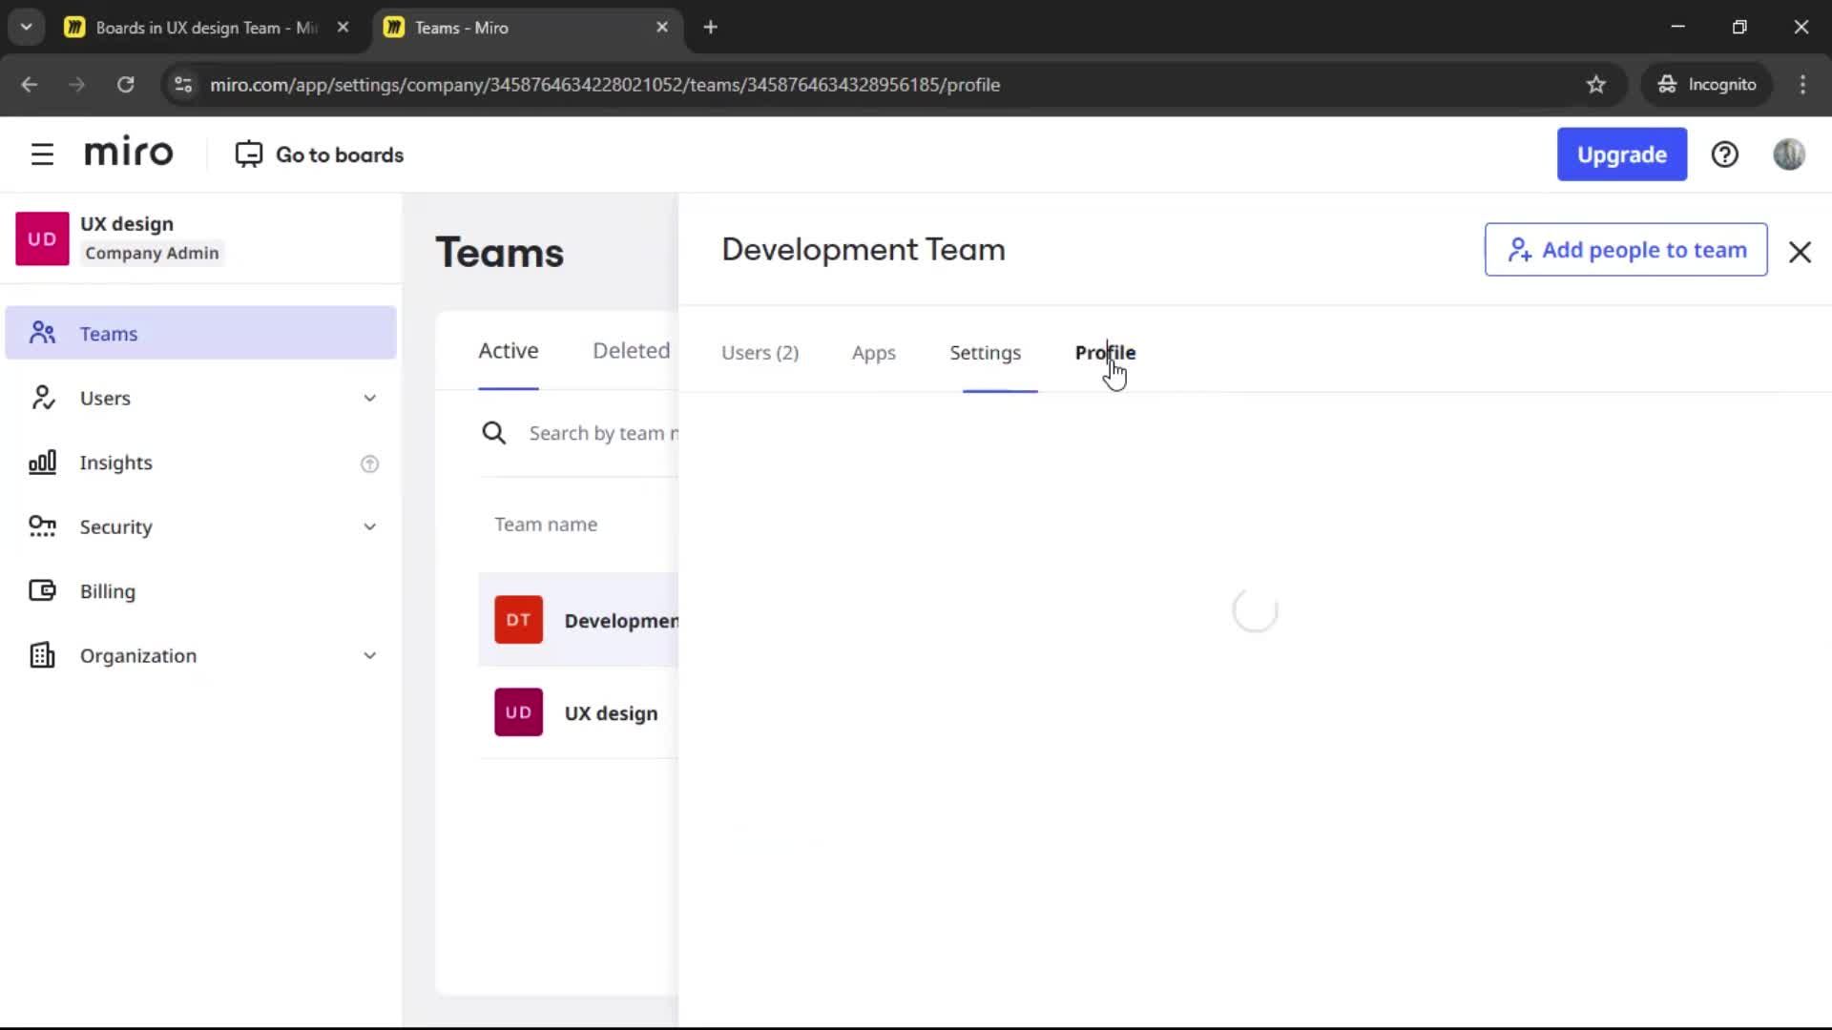
Task: Go back in browser history
Action: pos(30,85)
